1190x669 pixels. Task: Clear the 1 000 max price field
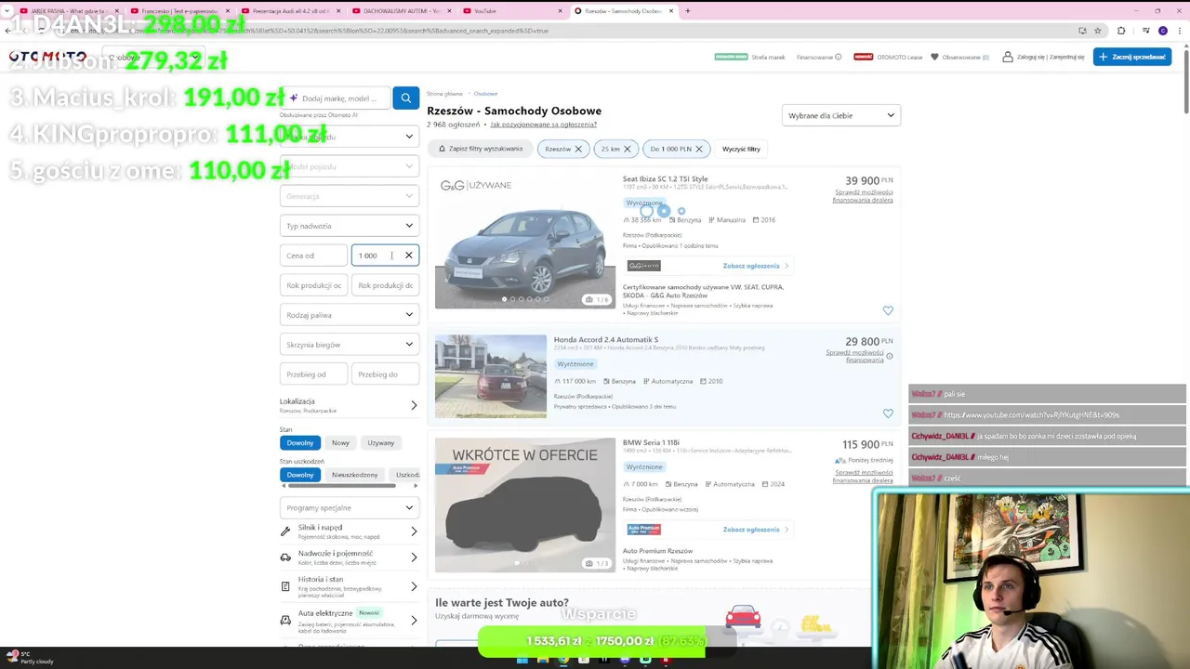tap(408, 256)
